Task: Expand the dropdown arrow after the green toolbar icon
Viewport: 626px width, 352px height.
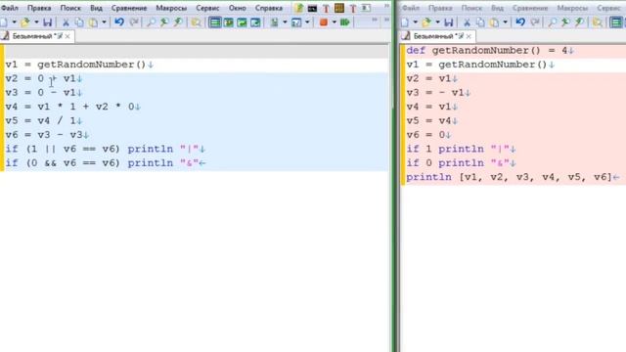Action: 285,22
